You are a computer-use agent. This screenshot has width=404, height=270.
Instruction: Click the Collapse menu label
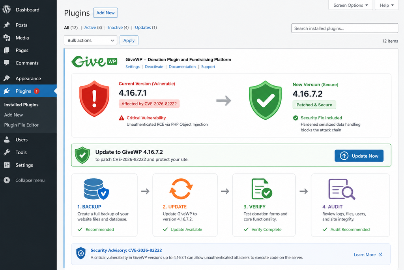pyautogui.click(x=30, y=180)
